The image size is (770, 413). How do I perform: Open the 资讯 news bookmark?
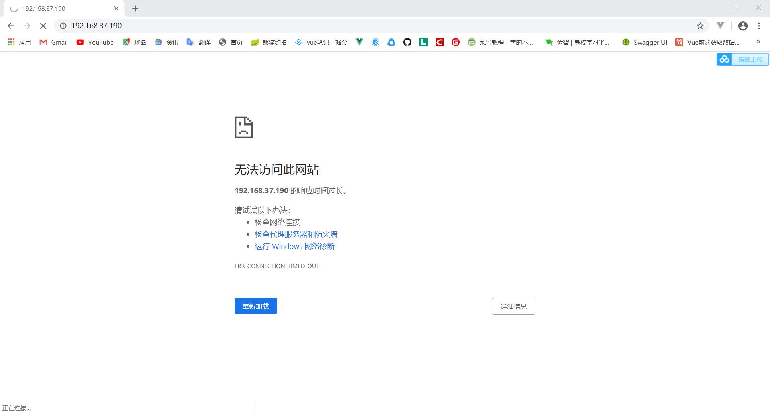pyautogui.click(x=166, y=42)
